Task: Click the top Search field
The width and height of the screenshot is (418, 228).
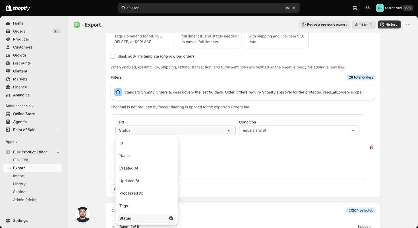Action: point(209,8)
